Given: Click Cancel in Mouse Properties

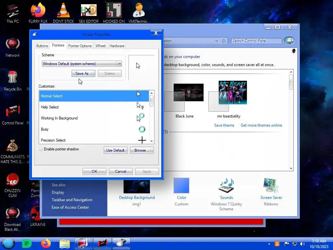Looking at the screenshot, I should (x=120, y=172).
